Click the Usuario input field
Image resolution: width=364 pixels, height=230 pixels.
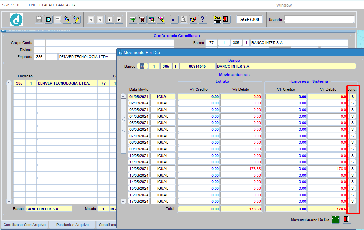(319, 20)
